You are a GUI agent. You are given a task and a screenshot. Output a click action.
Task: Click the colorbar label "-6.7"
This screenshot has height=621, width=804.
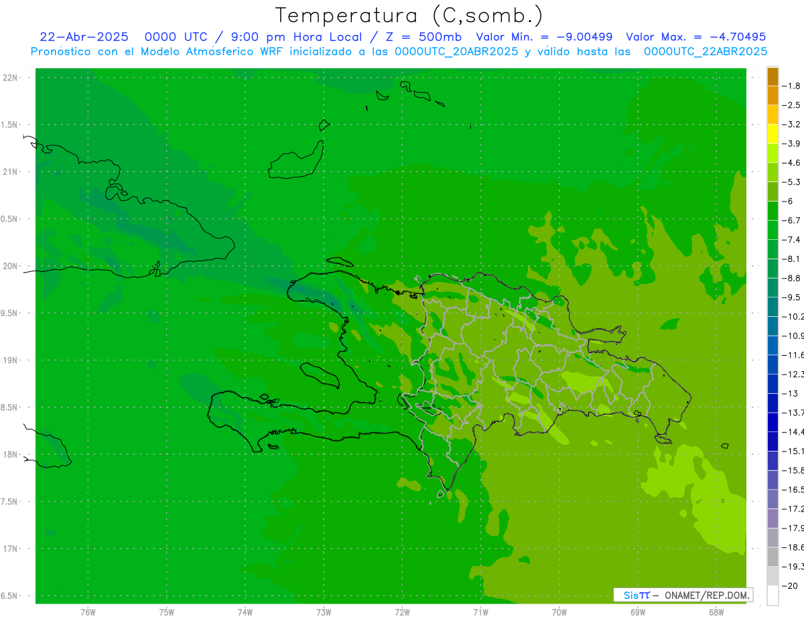pyautogui.click(x=791, y=220)
